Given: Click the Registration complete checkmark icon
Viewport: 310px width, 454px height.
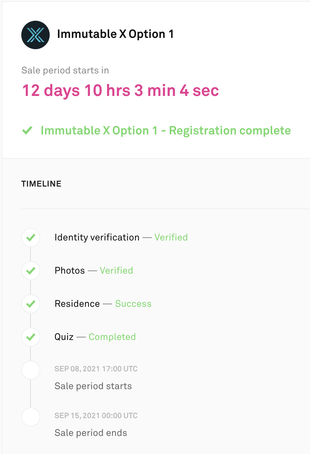Looking at the screenshot, I should 28,130.
